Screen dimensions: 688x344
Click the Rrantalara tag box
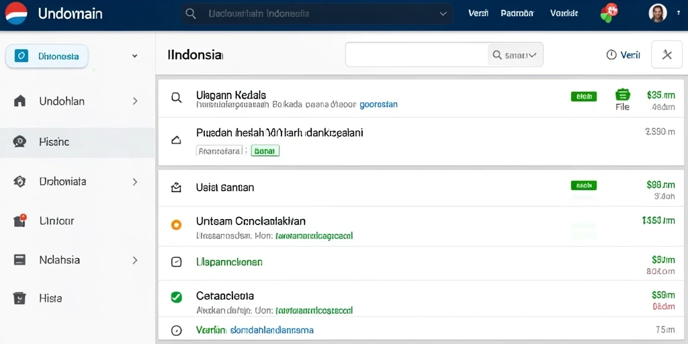click(220, 151)
